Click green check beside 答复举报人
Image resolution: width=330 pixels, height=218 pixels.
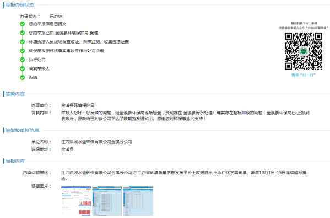pos(22,69)
